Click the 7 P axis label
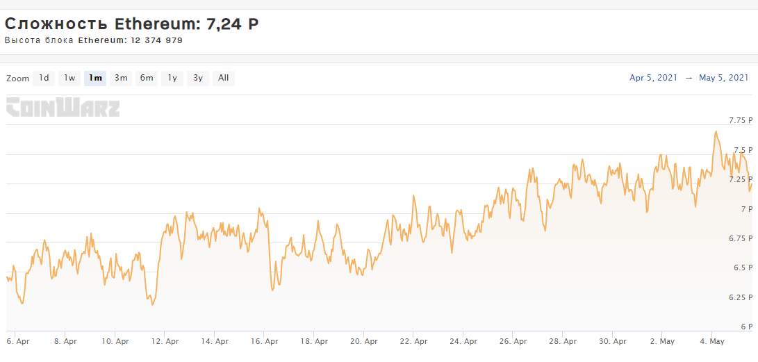This screenshot has height=362, width=758. [746, 208]
